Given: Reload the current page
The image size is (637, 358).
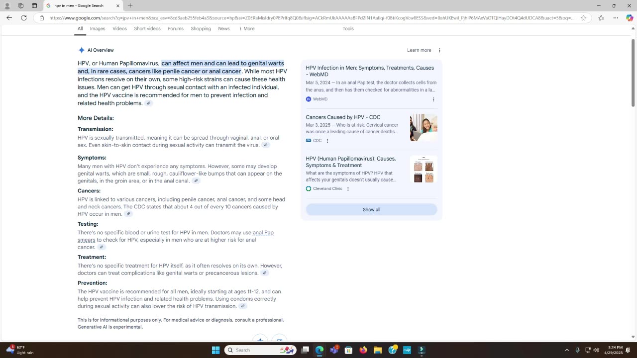Looking at the screenshot, I should tap(23, 18).
